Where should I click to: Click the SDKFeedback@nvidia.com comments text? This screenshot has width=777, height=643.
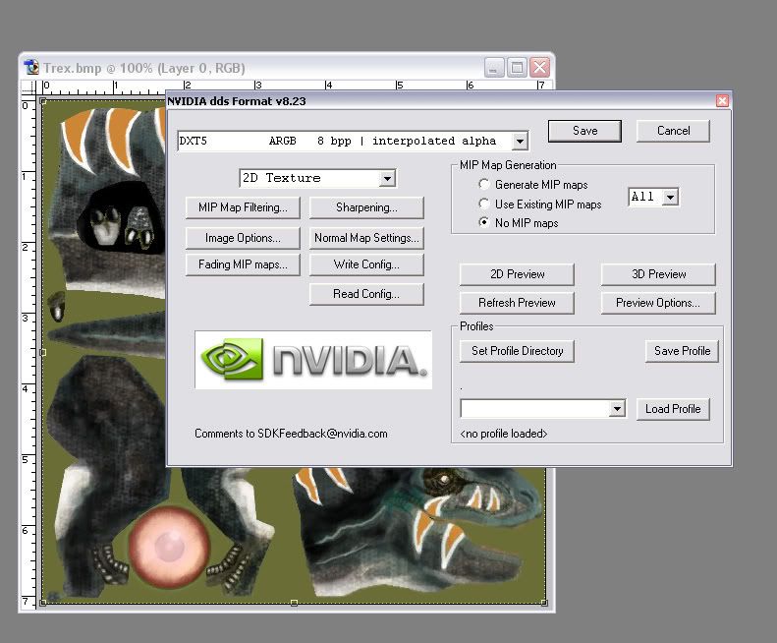pyautogui.click(x=291, y=434)
